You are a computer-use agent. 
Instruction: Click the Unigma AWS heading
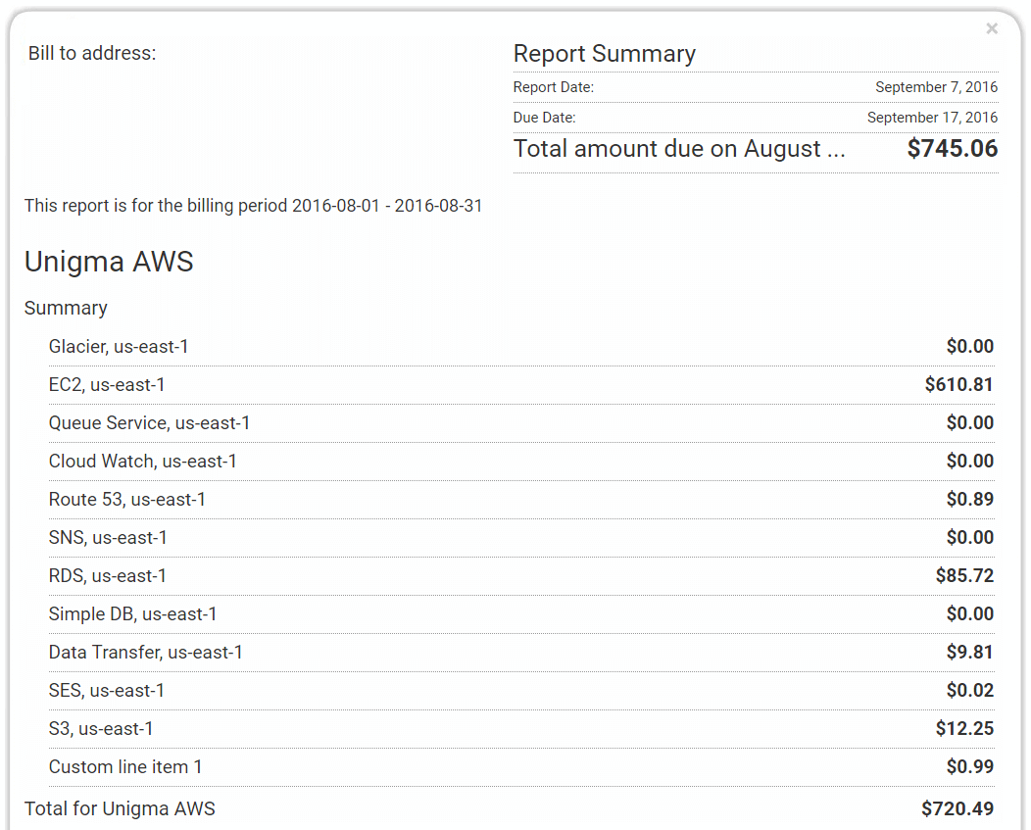pyautogui.click(x=109, y=261)
